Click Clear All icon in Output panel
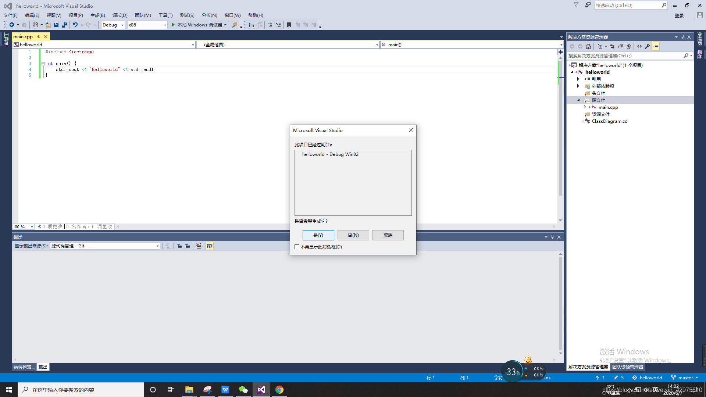This screenshot has width=706, height=397. coord(199,246)
